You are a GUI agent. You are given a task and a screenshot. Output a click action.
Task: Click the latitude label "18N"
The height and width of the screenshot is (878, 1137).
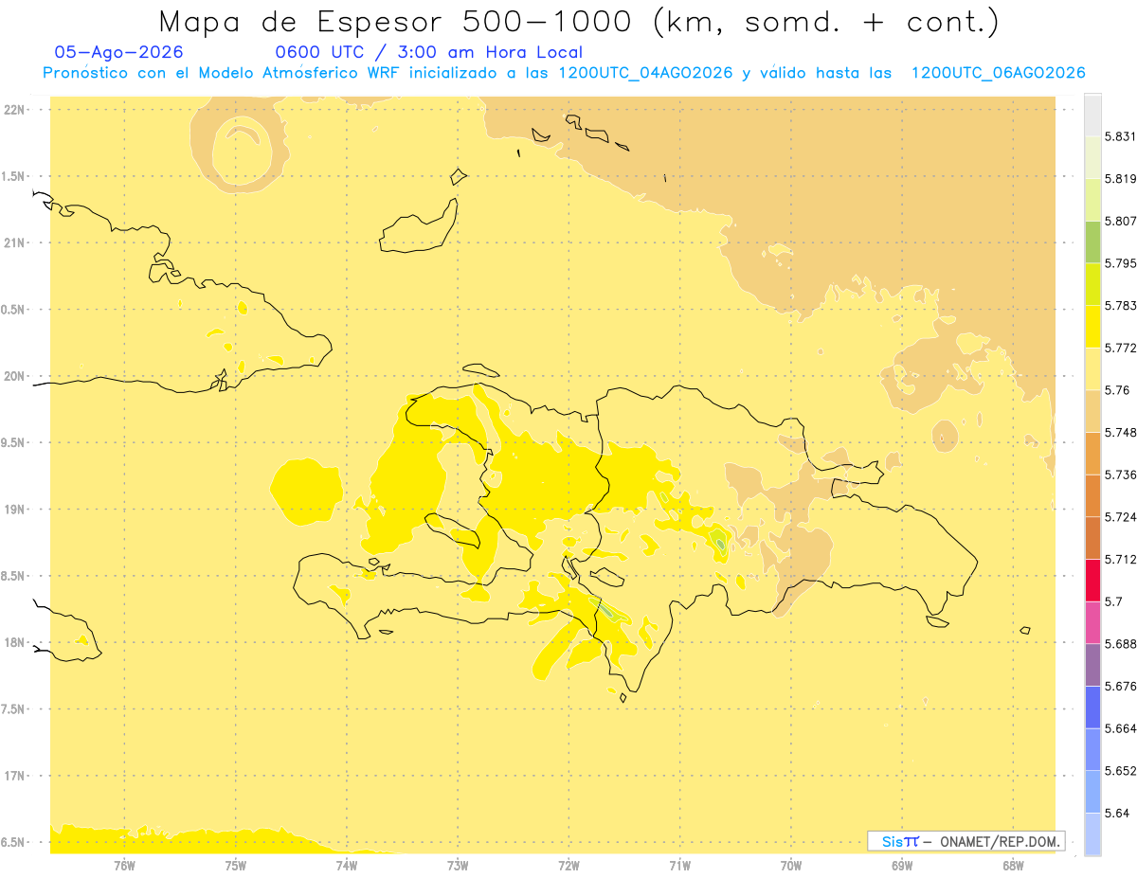click(15, 642)
